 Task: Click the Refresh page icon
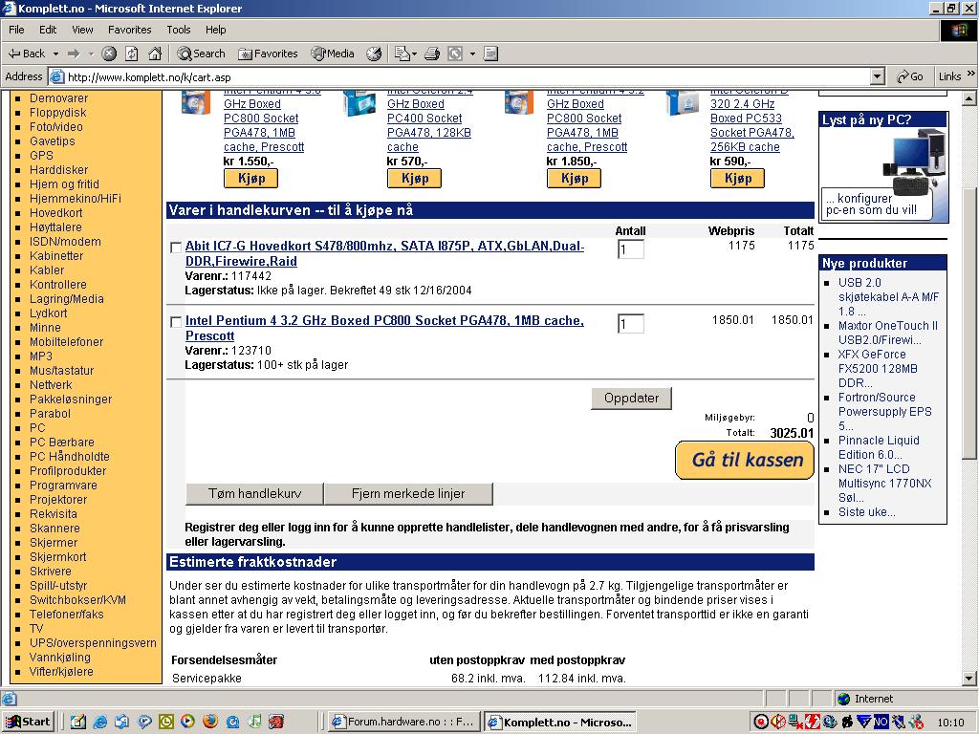pos(132,54)
